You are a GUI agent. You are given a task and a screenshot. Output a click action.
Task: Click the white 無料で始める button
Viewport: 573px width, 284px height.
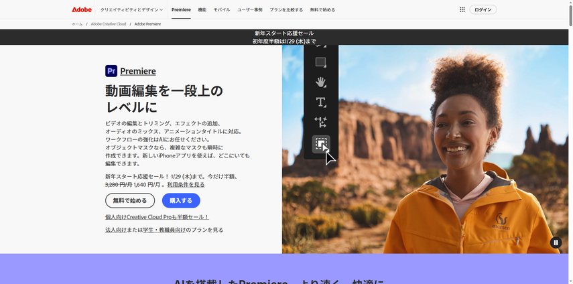click(x=130, y=200)
